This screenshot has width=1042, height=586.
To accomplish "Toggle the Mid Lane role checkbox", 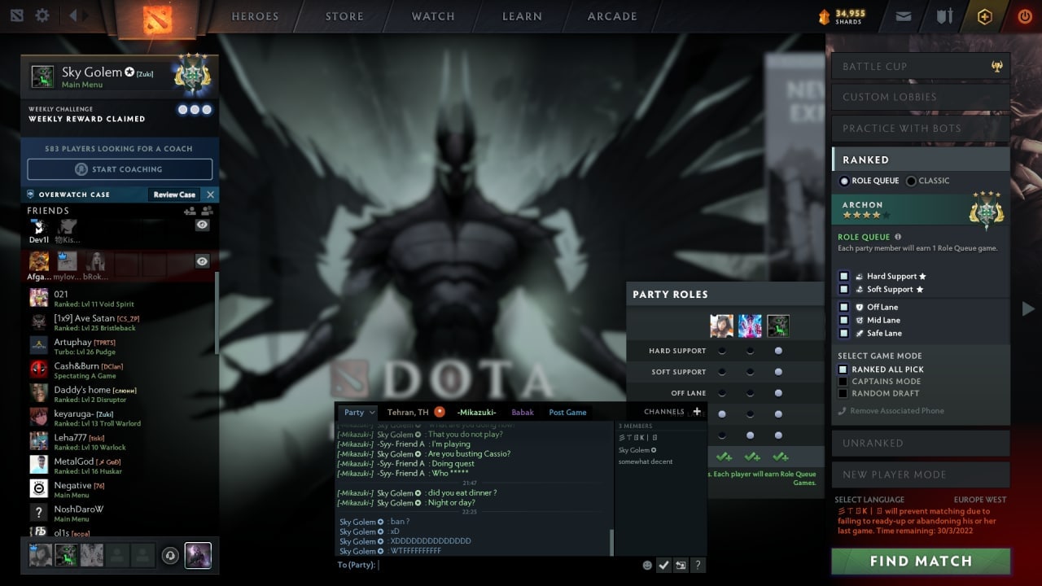I will point(844,321).
